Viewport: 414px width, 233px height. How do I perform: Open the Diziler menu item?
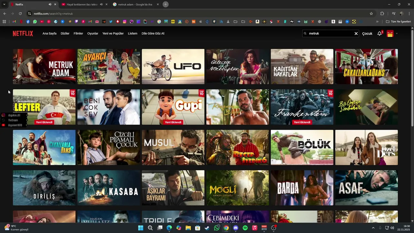click(x=65, y=33)
